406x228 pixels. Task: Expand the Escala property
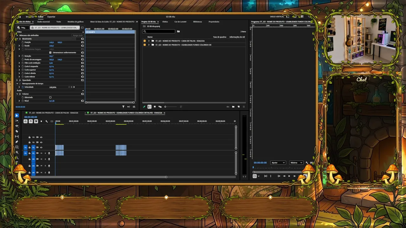click(x=19, y=46)
